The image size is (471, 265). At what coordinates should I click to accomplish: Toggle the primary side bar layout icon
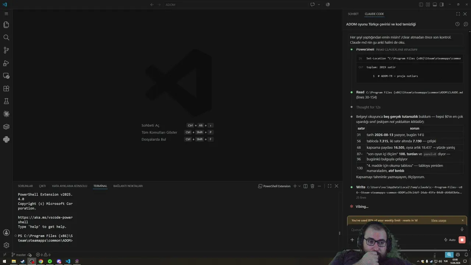[421, 4]
